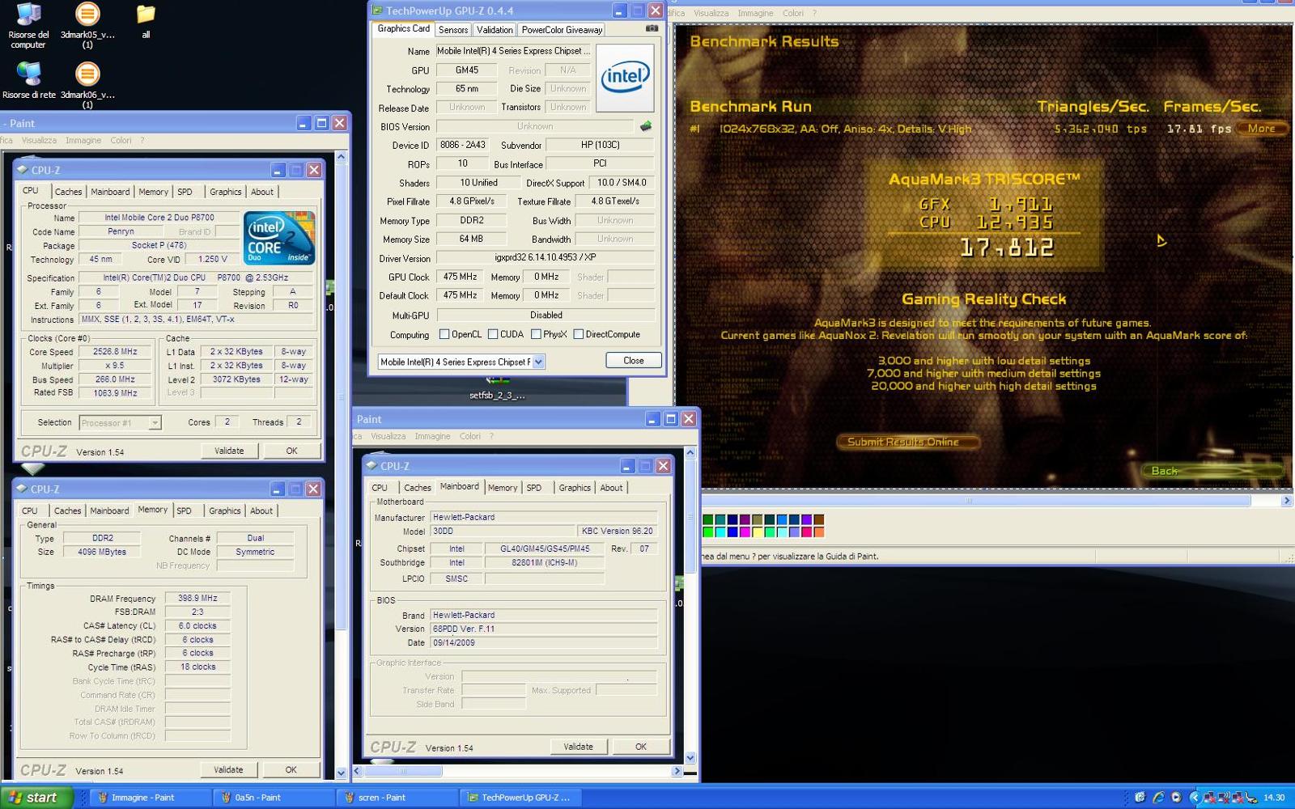Click down arrow of middle Paint vertical scrollbar
Screen dimensions: 1295x809
(690, 758)
